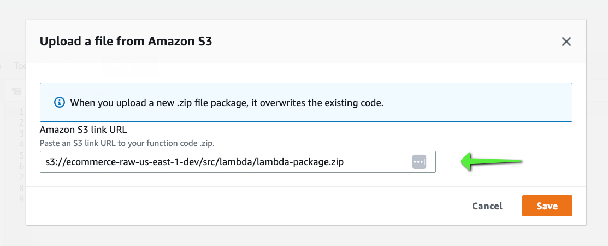
Task: Click the green arrow annotation
Action: pyautogui.click(x=492, y=162)
